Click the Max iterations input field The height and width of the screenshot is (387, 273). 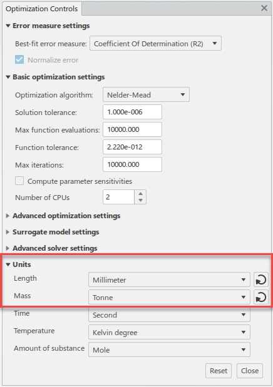click(132, 164)
